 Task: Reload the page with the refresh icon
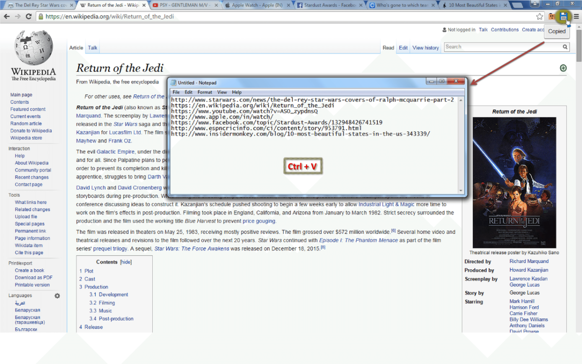pos(29,17)
